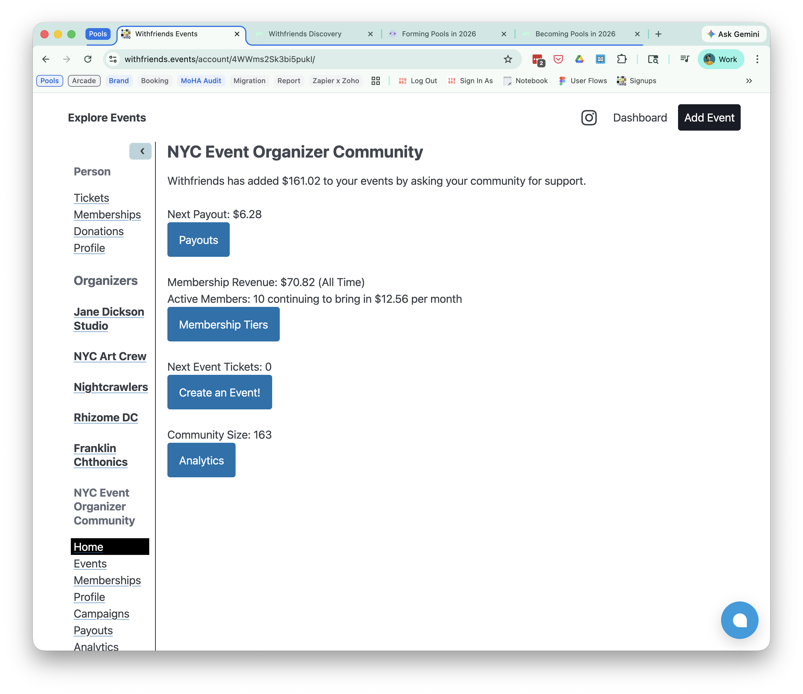Open the Signups bookmark

pyautogui.click(x=636, y=81)
